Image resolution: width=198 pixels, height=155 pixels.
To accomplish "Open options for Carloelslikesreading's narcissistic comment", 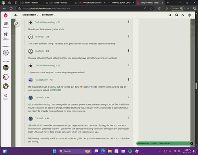I will pos(128,65).
